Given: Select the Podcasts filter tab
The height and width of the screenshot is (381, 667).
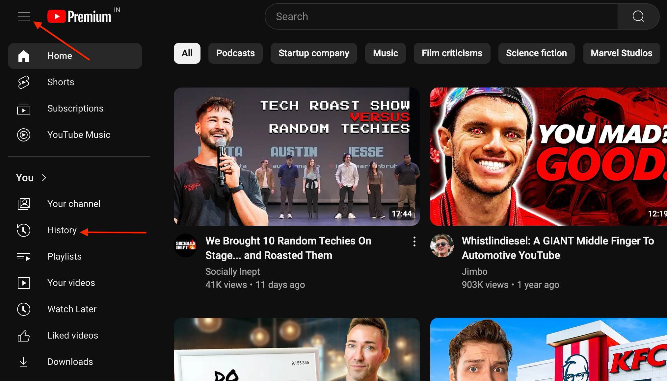Looking at the screenshot, I should pos(235,53).
